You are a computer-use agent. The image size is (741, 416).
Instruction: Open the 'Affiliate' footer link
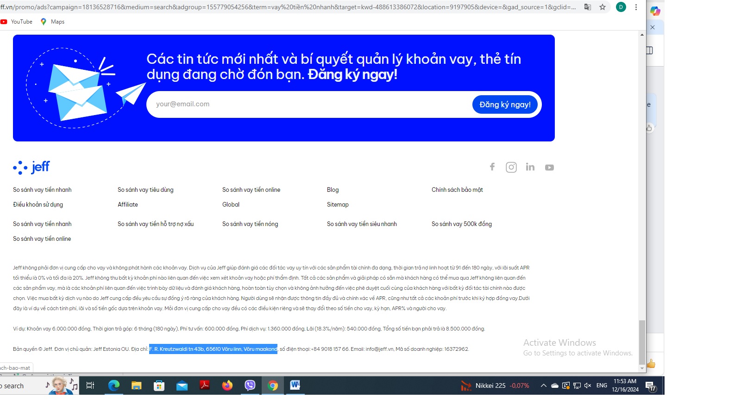128,205
